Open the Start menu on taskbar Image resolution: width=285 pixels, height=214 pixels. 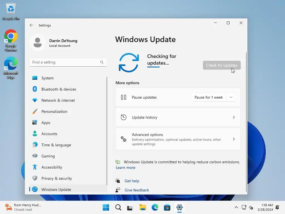point(106,207)
